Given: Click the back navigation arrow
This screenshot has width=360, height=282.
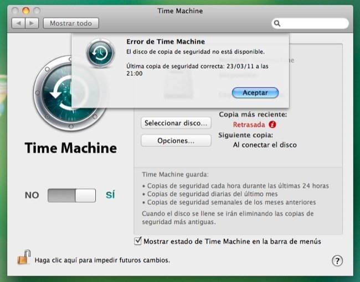Looking at the screenshot, I should (18, 23).
